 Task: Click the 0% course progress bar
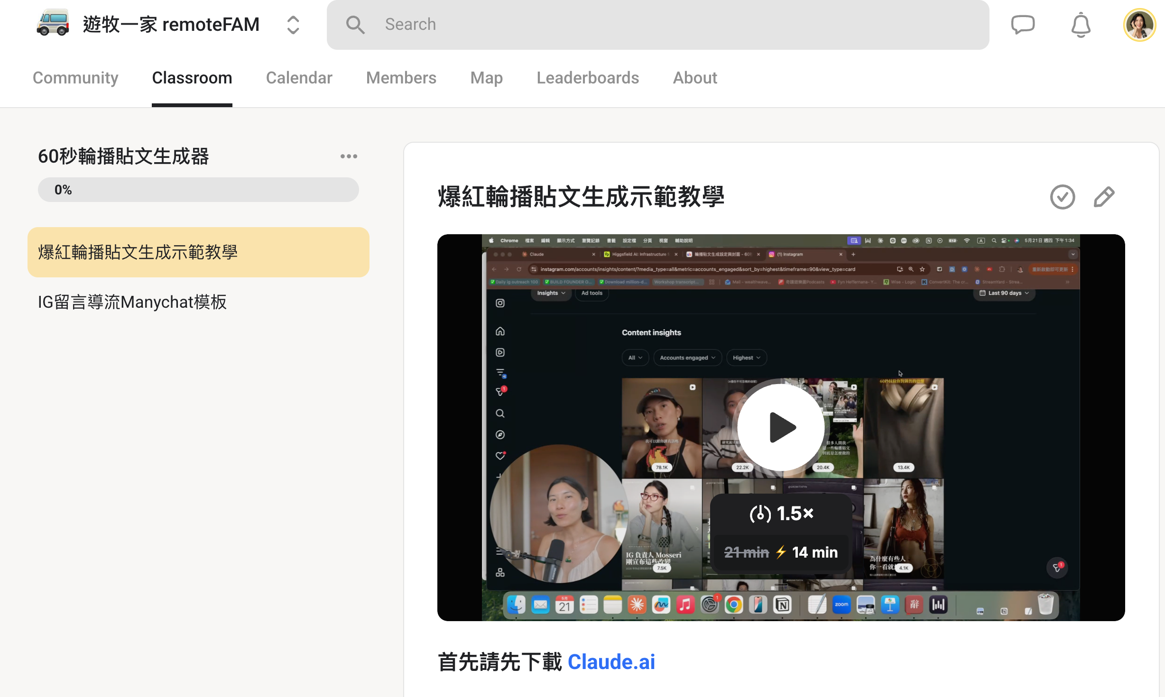click(198, 190)
